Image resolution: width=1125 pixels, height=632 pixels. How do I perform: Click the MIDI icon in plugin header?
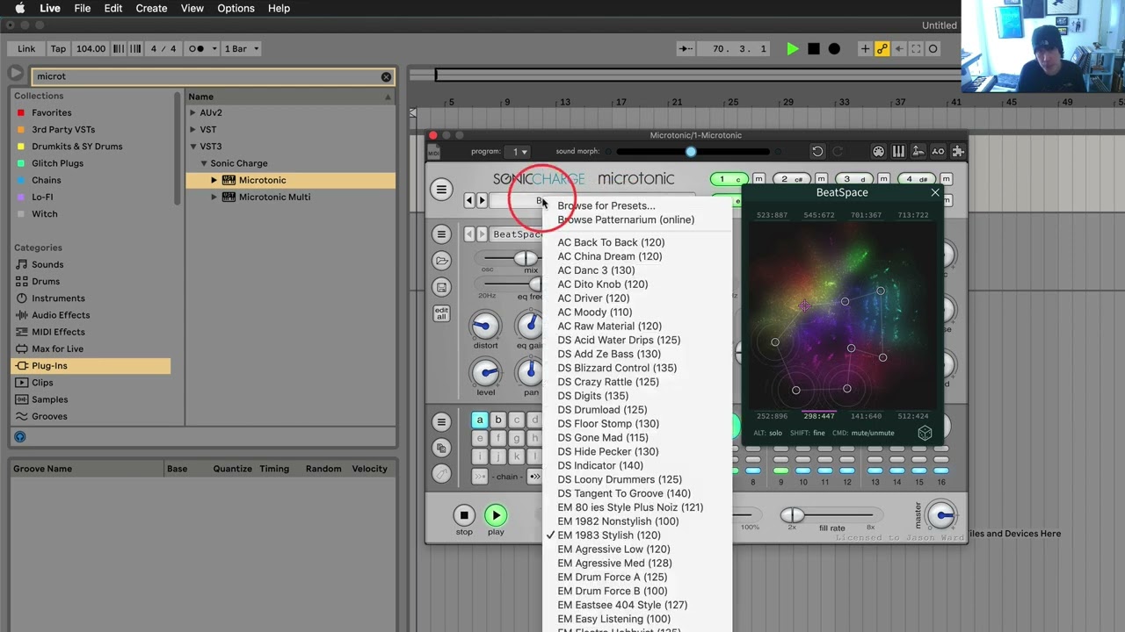pyautogui.click(x=433, y=153)
